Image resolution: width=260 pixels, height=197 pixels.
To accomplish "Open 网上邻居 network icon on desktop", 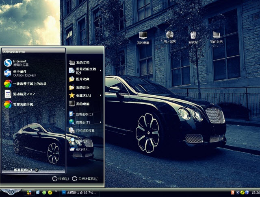I will click(169, 36).
